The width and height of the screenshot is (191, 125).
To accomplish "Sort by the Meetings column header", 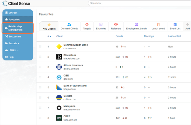I will pos(149,36).
